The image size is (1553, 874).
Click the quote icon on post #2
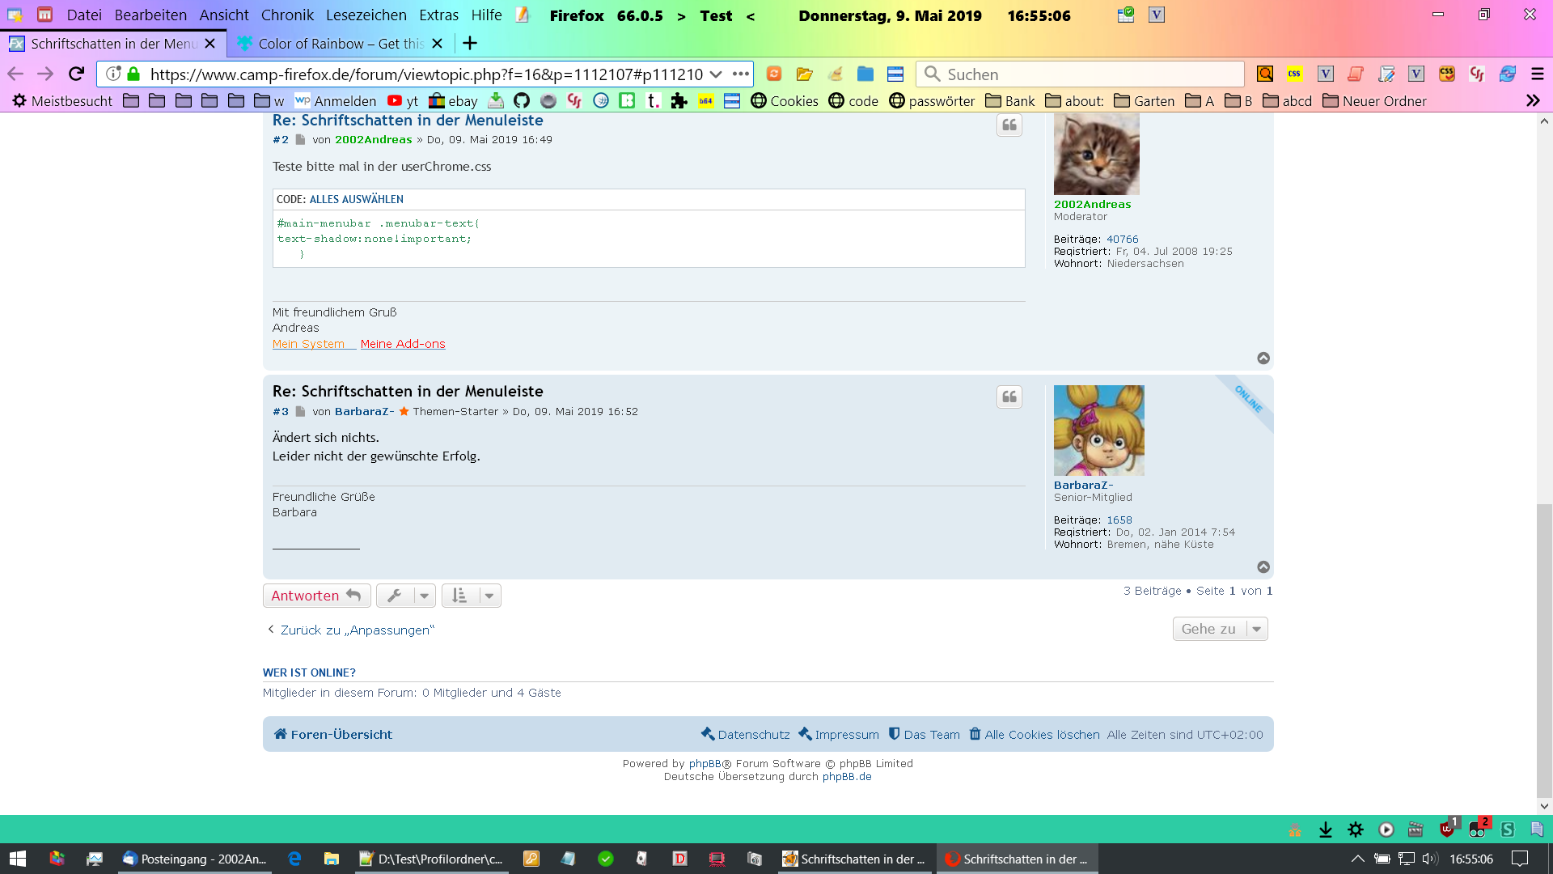[x=1009, y=125]
